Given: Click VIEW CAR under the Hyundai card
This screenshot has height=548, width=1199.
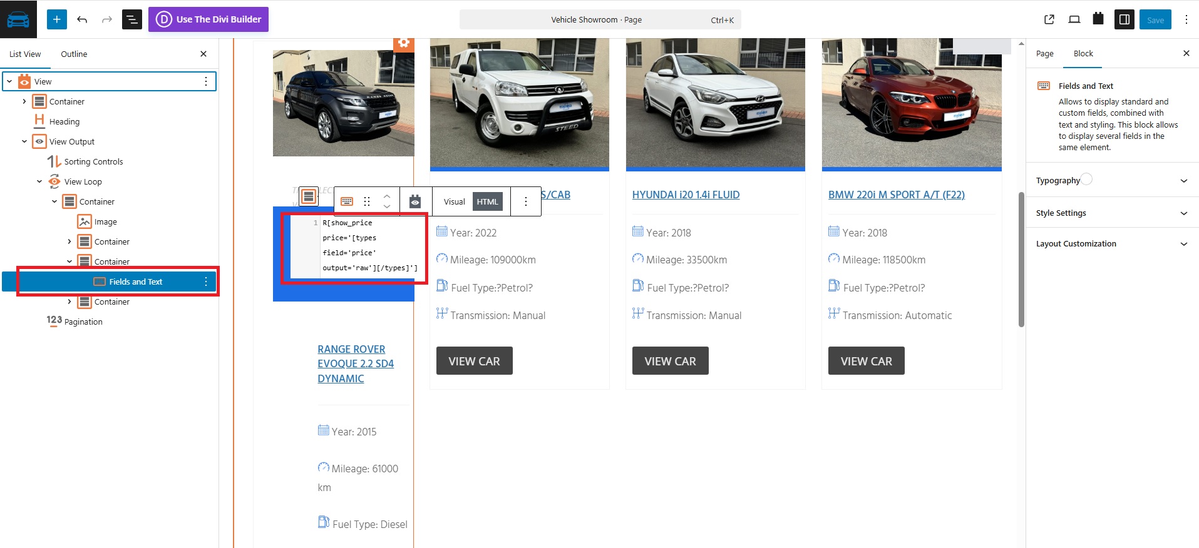Looking at the screenshot, I should [670, 361].
